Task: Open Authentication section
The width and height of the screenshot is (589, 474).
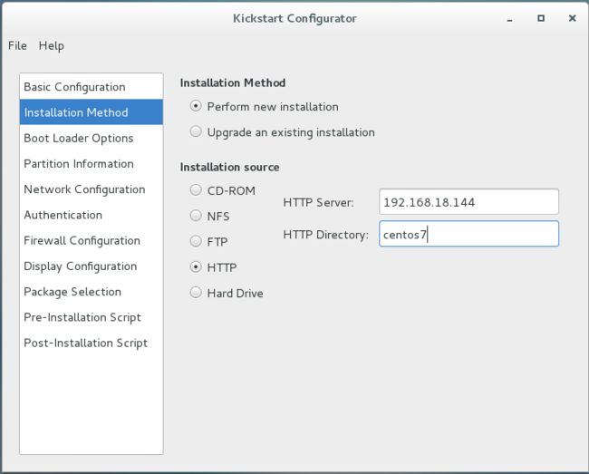Action: click(92, 215)
